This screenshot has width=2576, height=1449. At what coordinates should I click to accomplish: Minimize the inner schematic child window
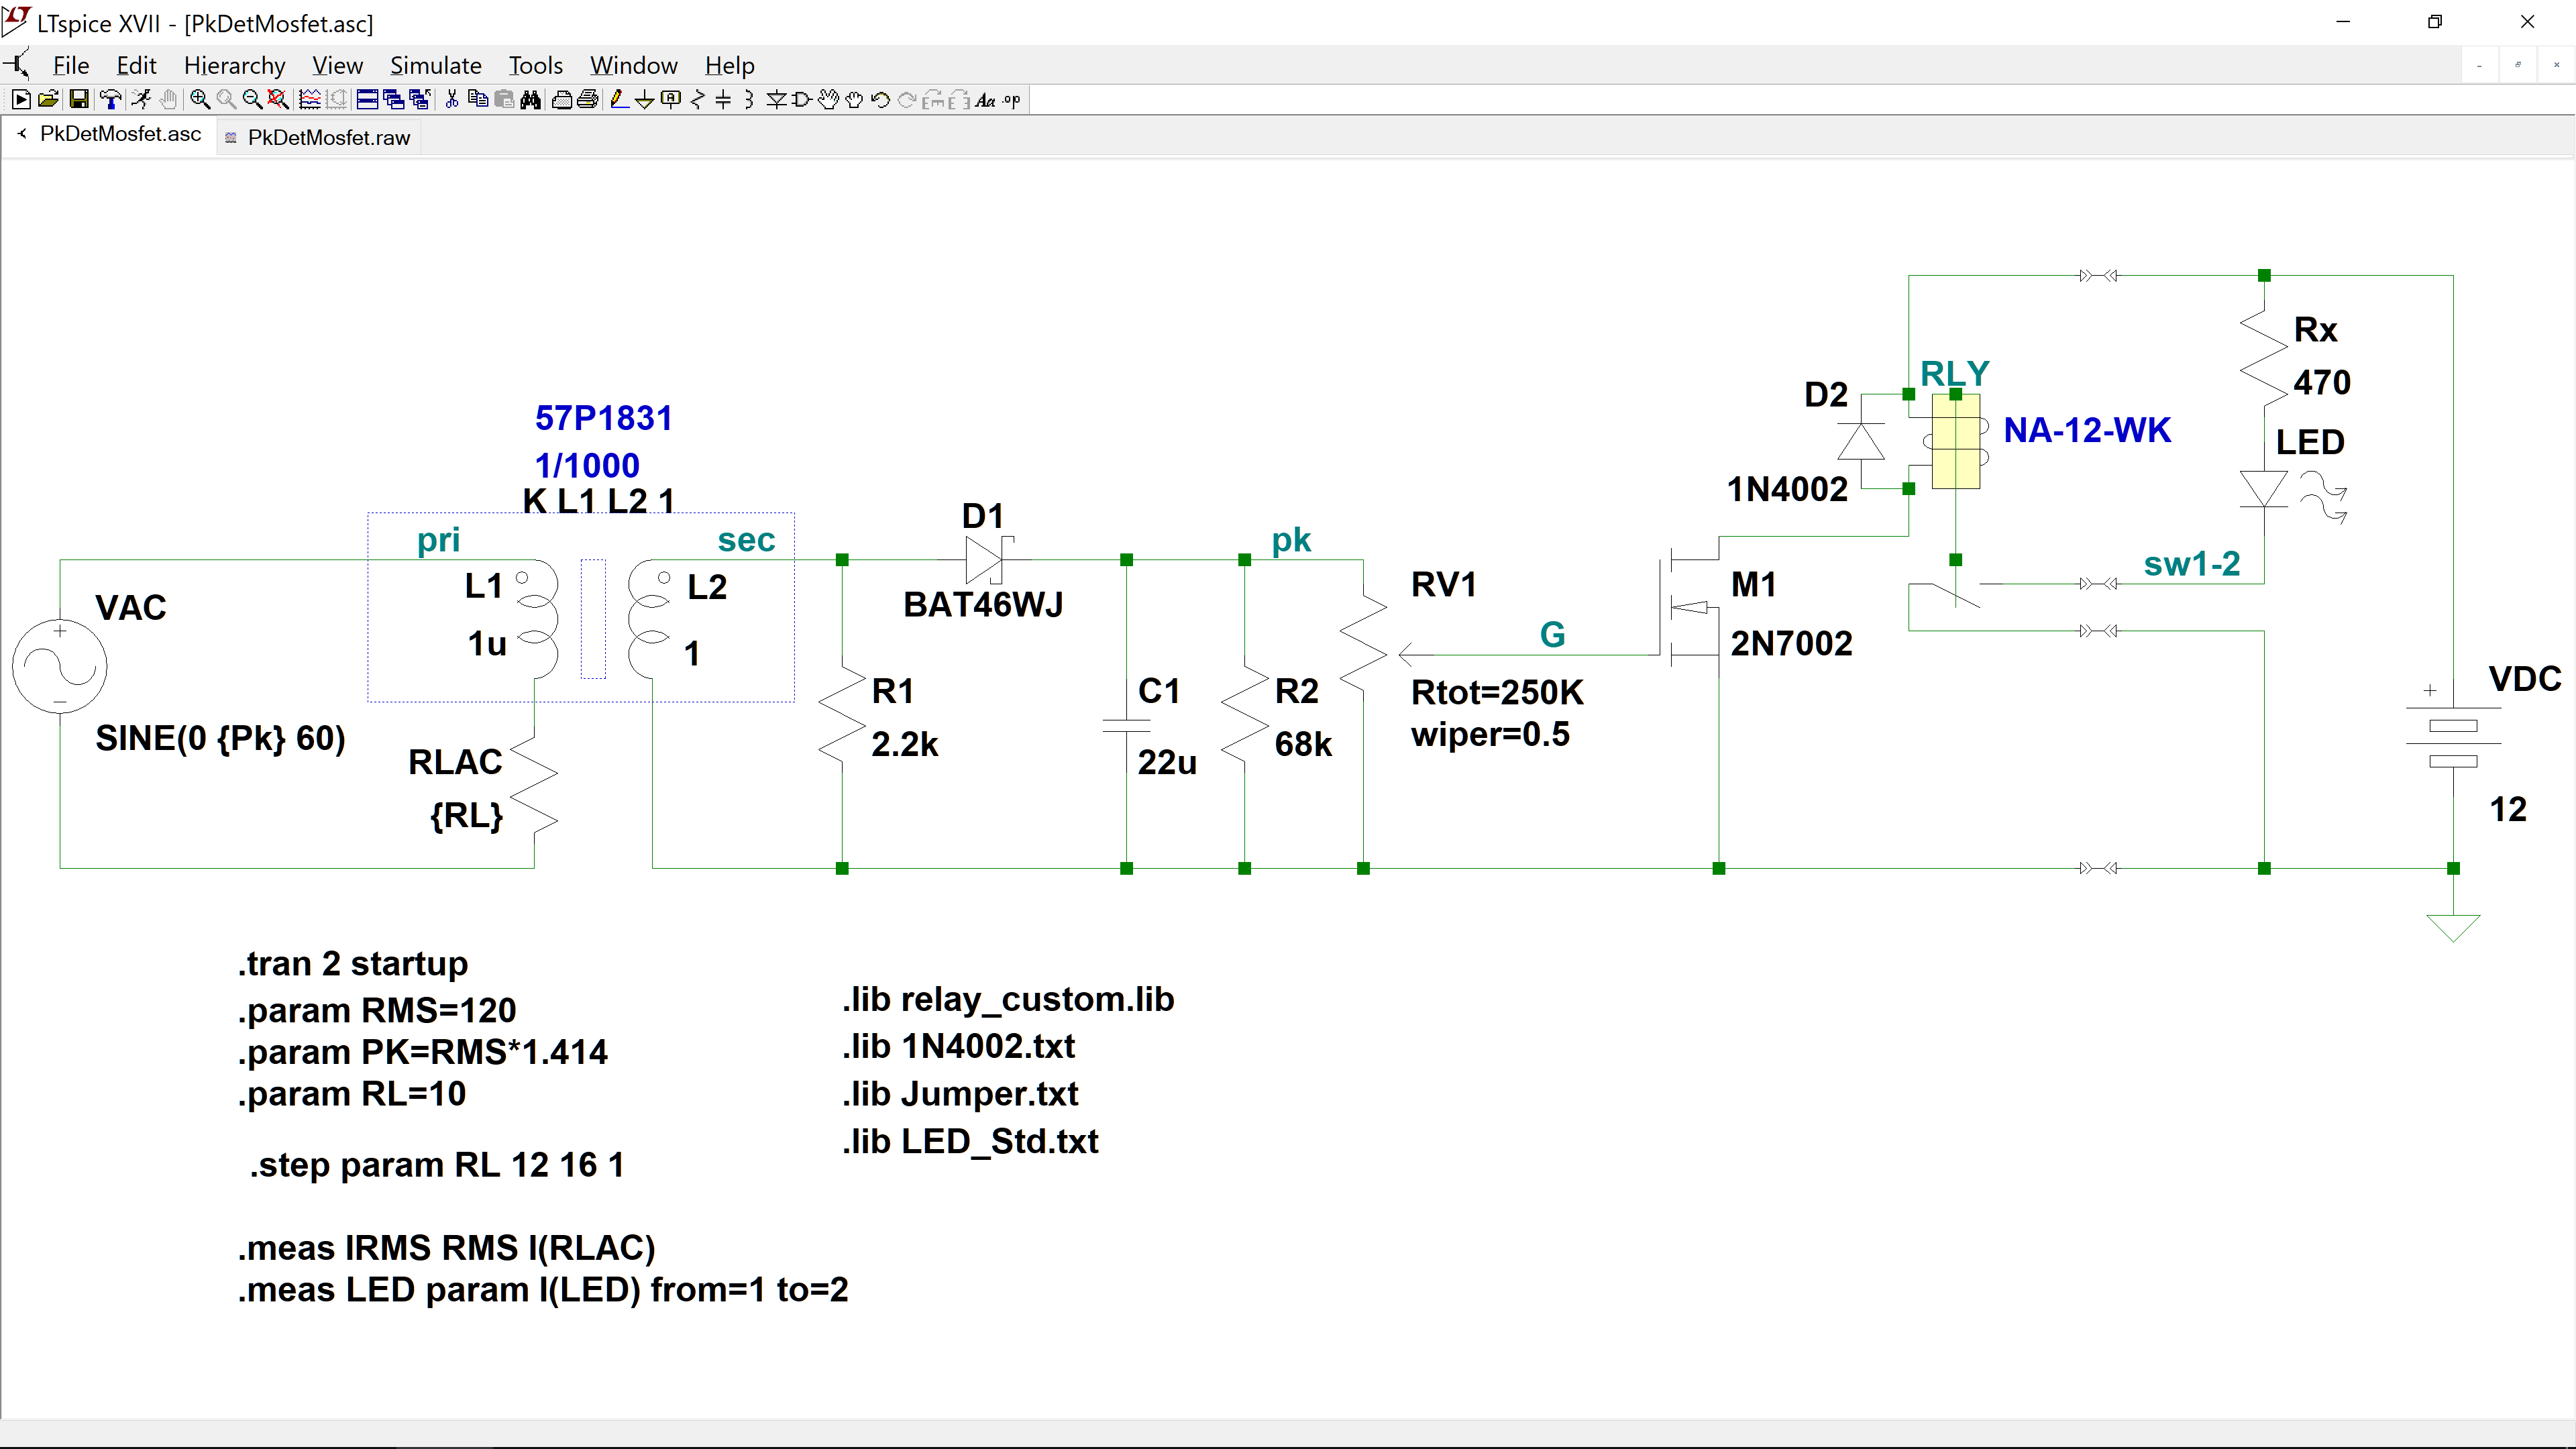2479,65
